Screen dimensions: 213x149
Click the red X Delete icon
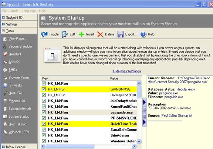click(x=100, y=34)
